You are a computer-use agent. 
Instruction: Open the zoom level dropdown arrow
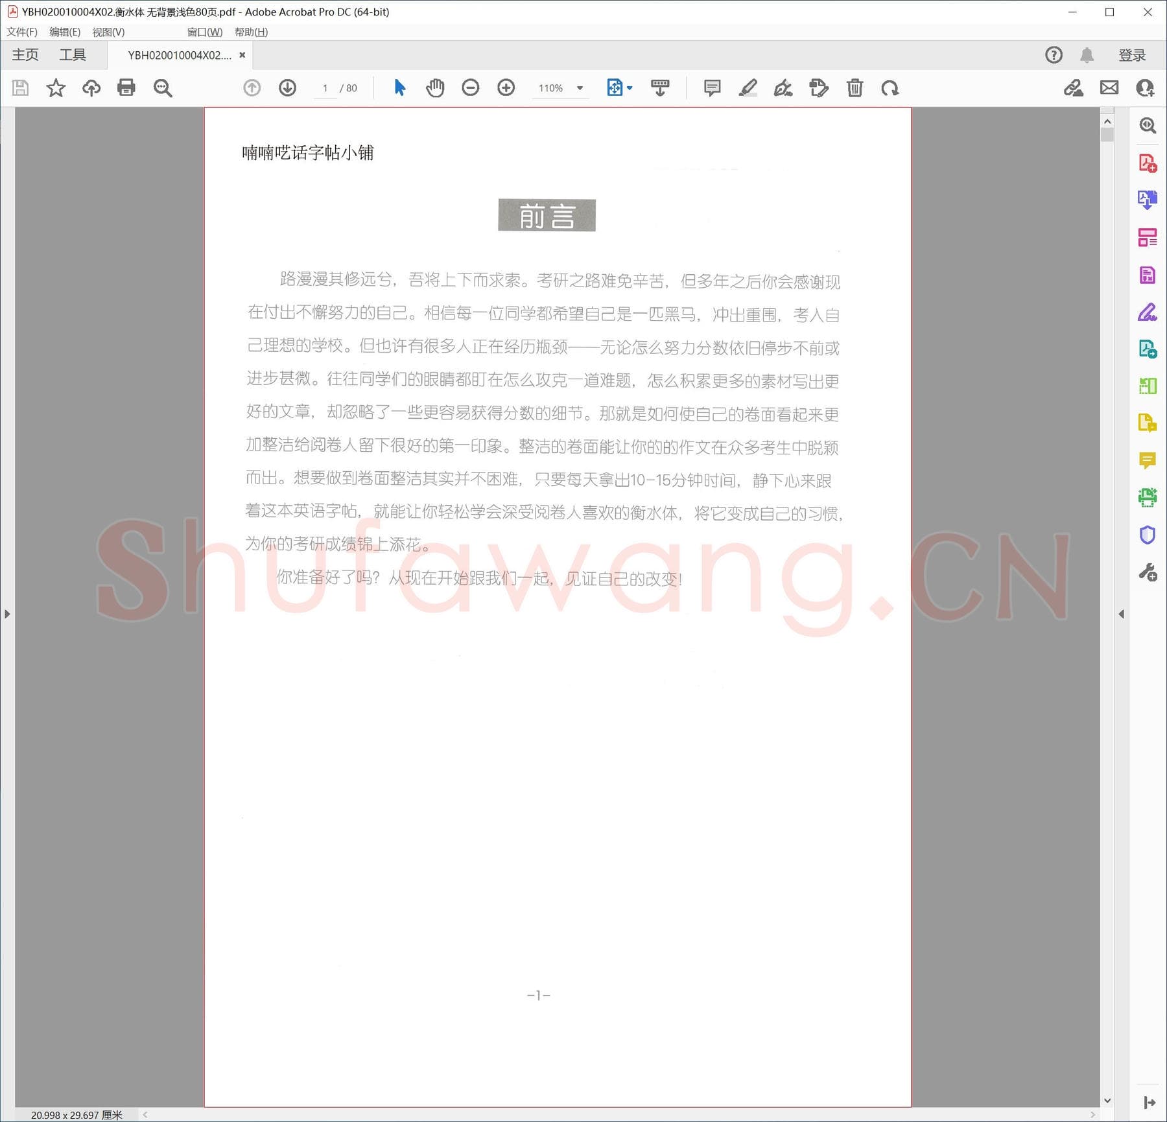(580, 88)
